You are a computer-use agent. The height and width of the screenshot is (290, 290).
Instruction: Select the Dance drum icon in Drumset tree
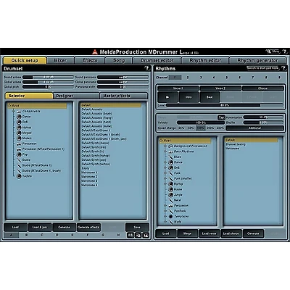click(x=19, y=117)
